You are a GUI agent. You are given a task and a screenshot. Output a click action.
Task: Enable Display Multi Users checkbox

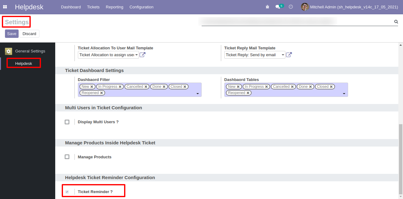click(67, 122)
